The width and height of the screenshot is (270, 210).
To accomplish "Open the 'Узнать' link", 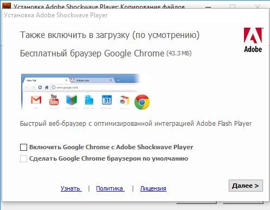I will (71, 188).
